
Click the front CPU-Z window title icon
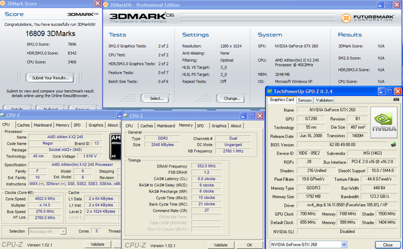pyautogui.click(x=126, y=116)
